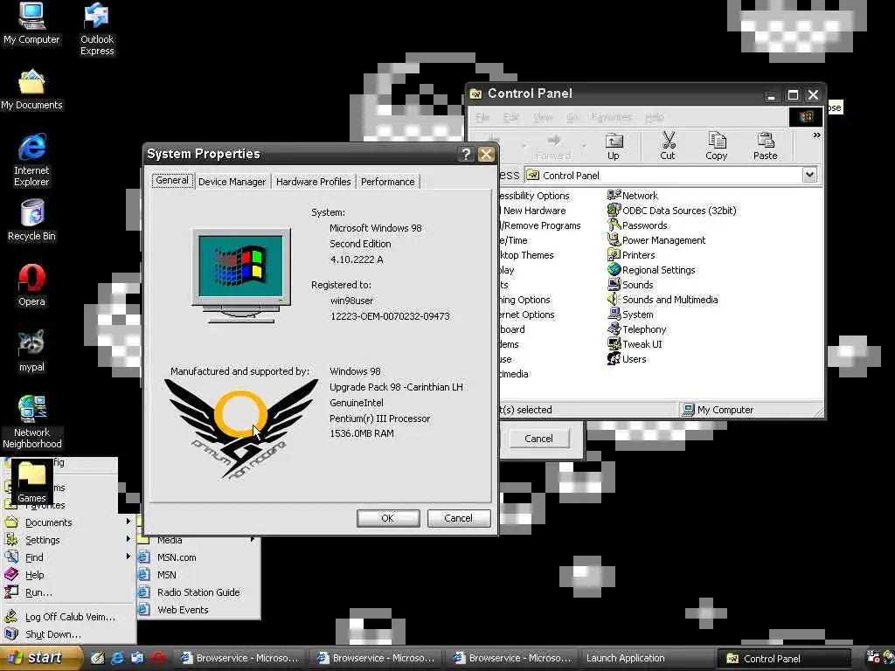Select the Outlook Express desktop icon
Viewport: 895px width, 671px height.
tap(97, 30)
